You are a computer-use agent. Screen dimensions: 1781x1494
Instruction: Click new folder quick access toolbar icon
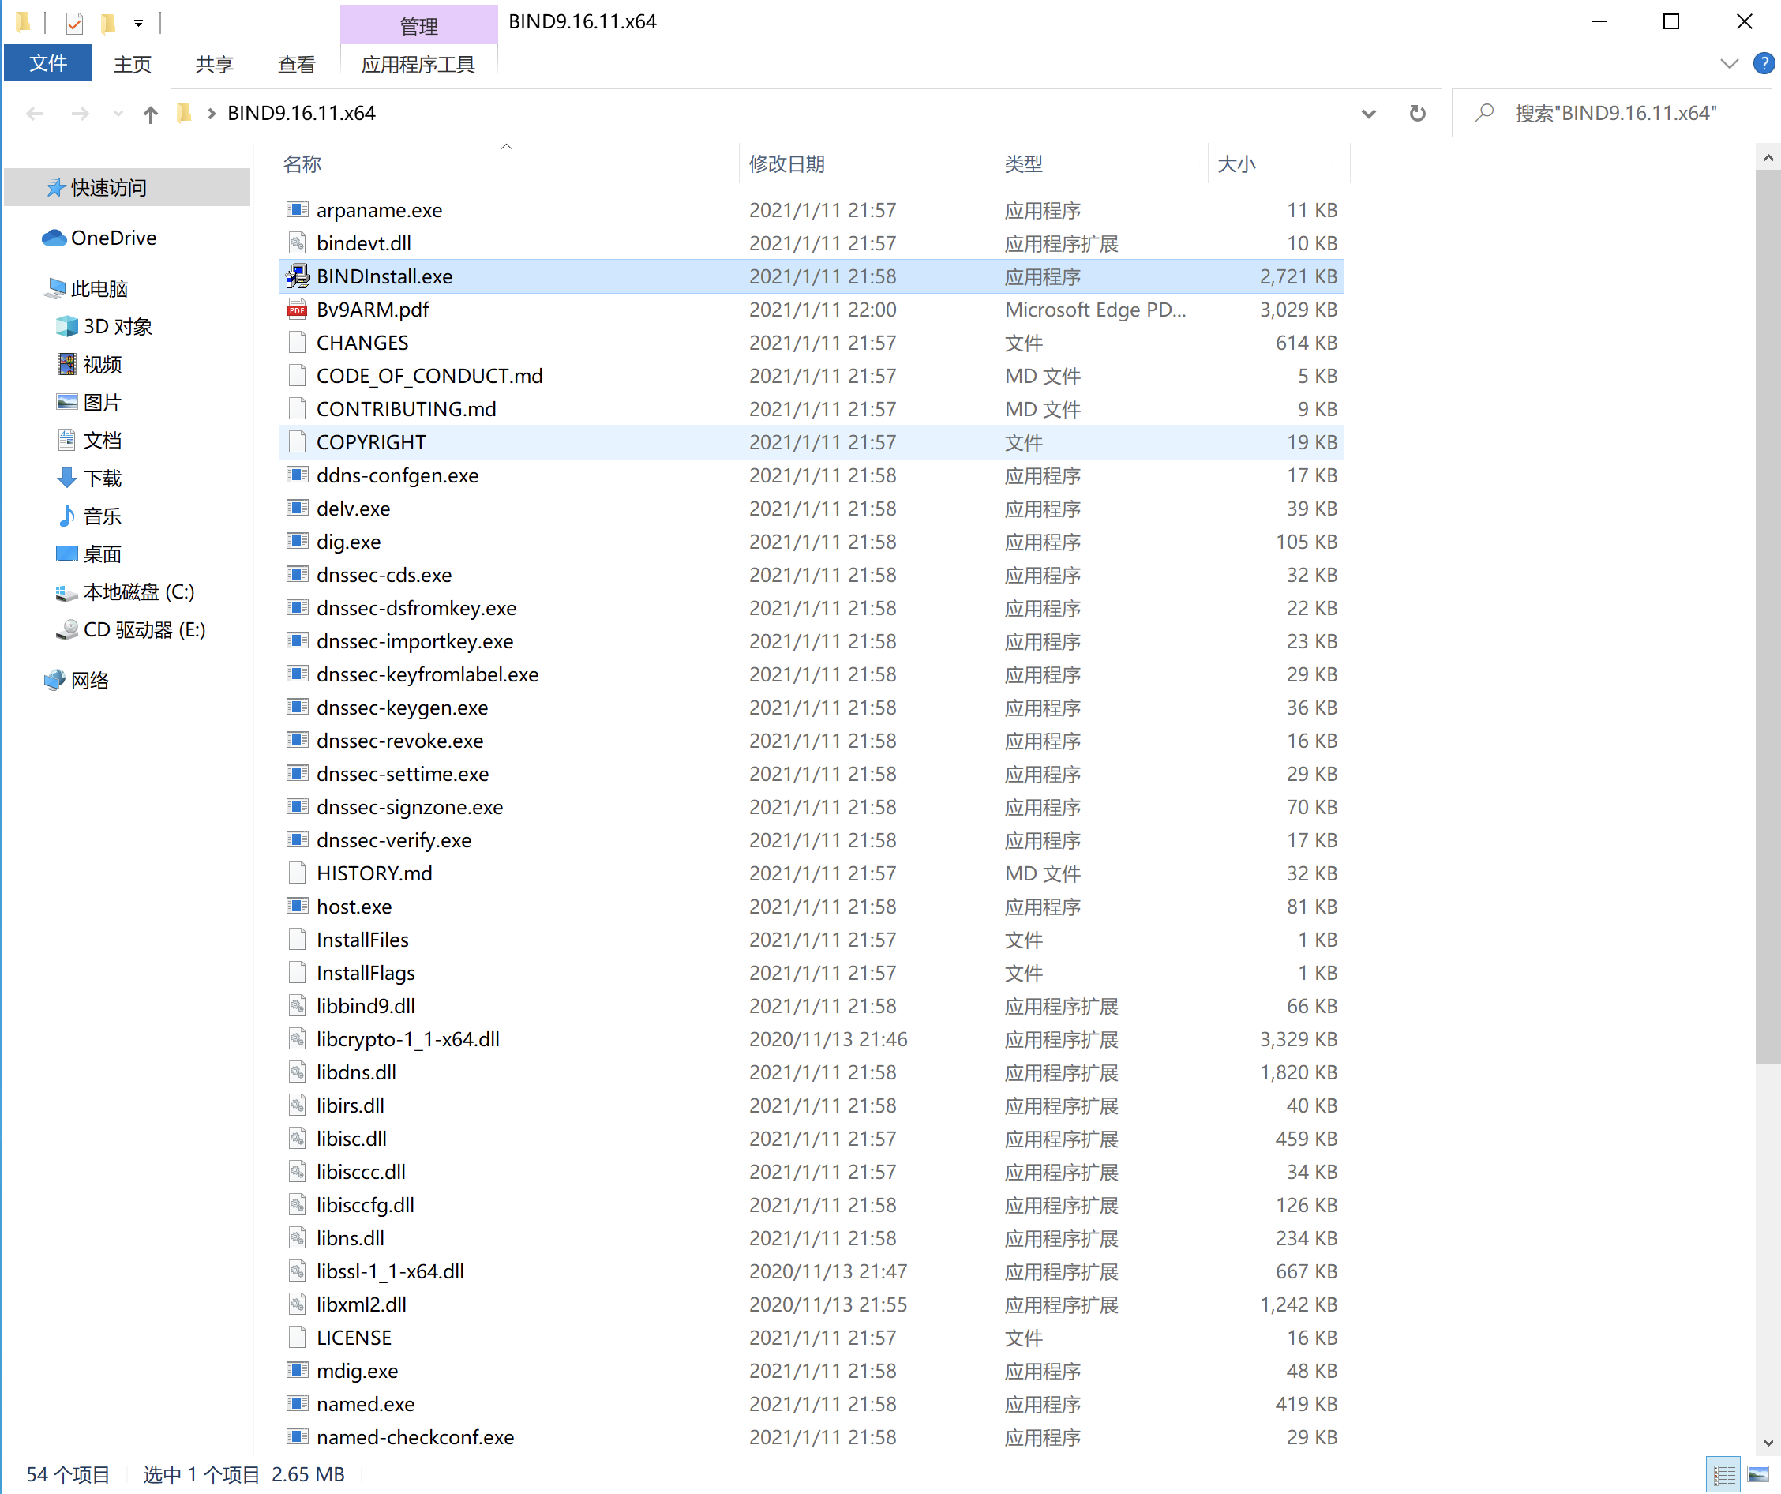pyautogui.click(x=107, y=23)
